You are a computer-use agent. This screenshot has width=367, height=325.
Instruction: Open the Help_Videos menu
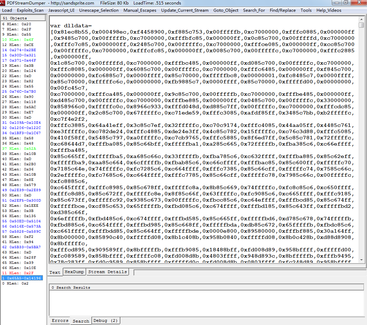click(329, 10)
